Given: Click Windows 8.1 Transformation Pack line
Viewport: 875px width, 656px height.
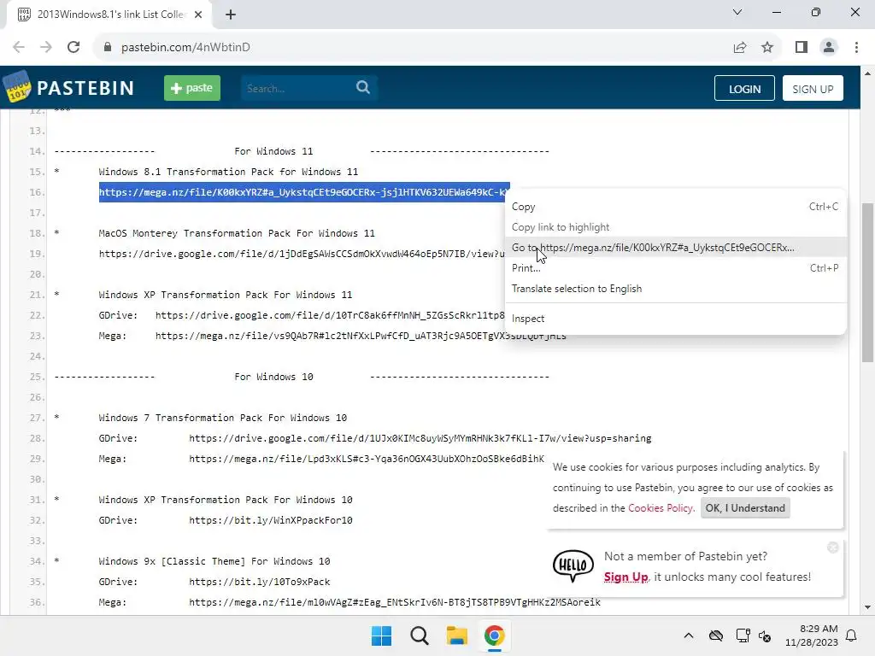Looking at the screenshot, I should 228,172.
